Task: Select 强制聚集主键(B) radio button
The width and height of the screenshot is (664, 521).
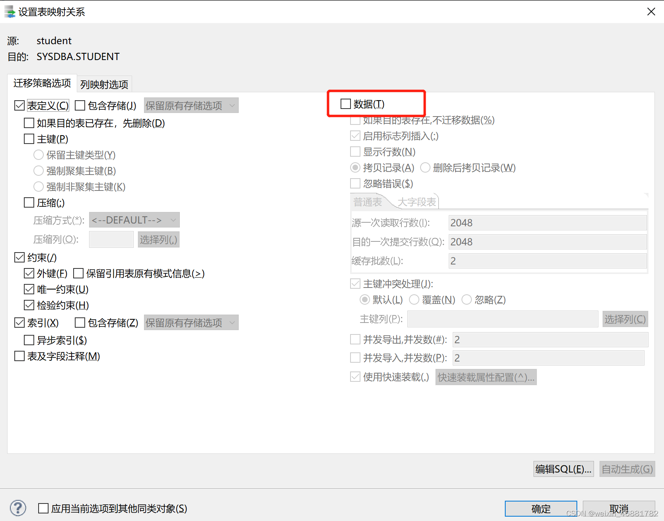Action: coord(39,171)
